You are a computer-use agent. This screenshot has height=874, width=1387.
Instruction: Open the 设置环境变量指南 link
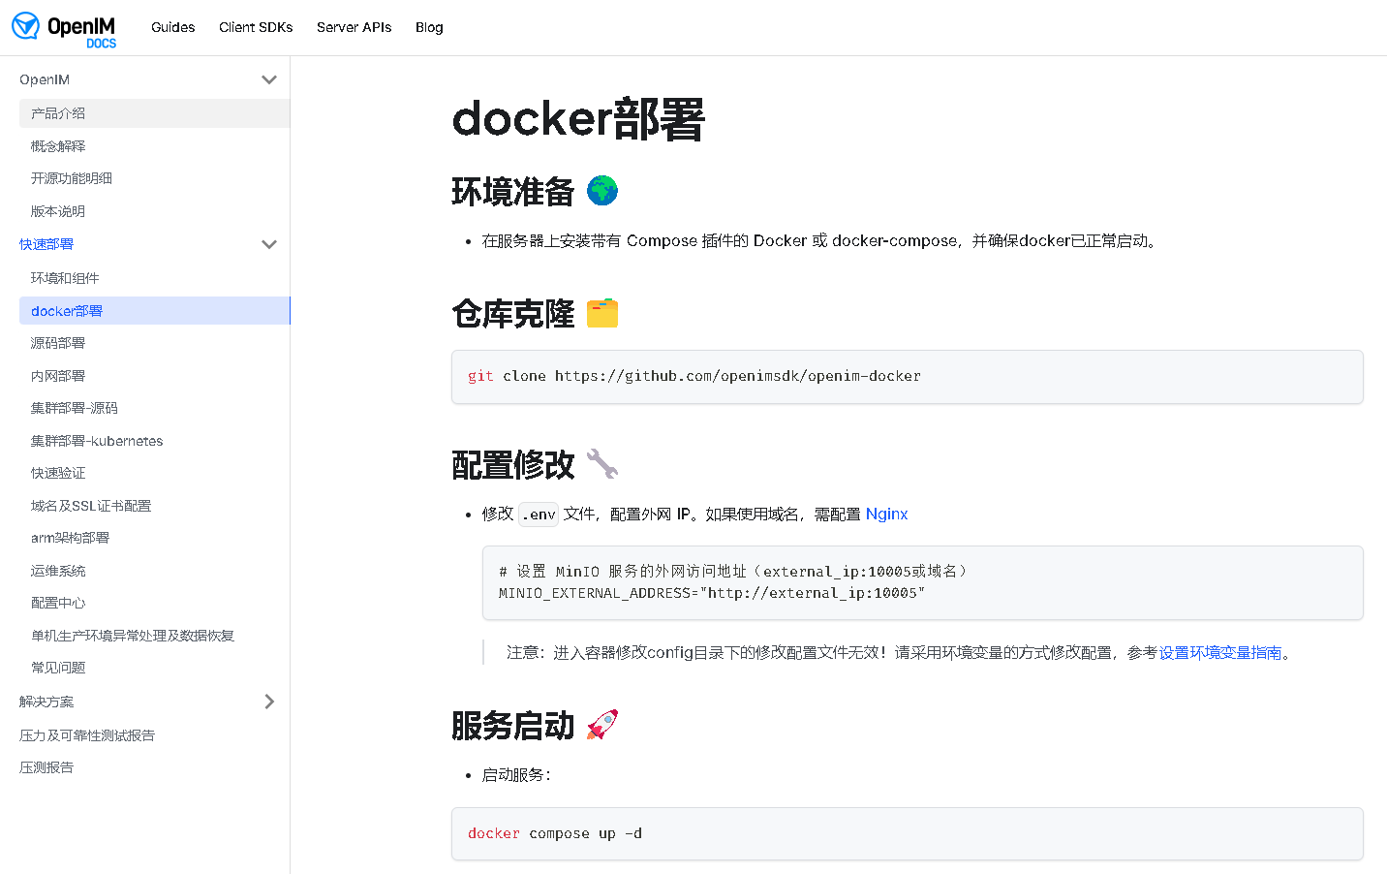[x=1220, y=653]
